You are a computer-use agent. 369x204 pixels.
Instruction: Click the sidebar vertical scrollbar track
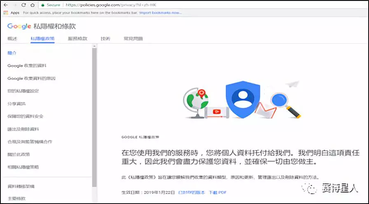click(94, 118)
